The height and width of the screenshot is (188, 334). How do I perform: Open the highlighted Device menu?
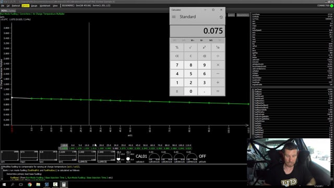pyautogui.click(x=26, y=6)
